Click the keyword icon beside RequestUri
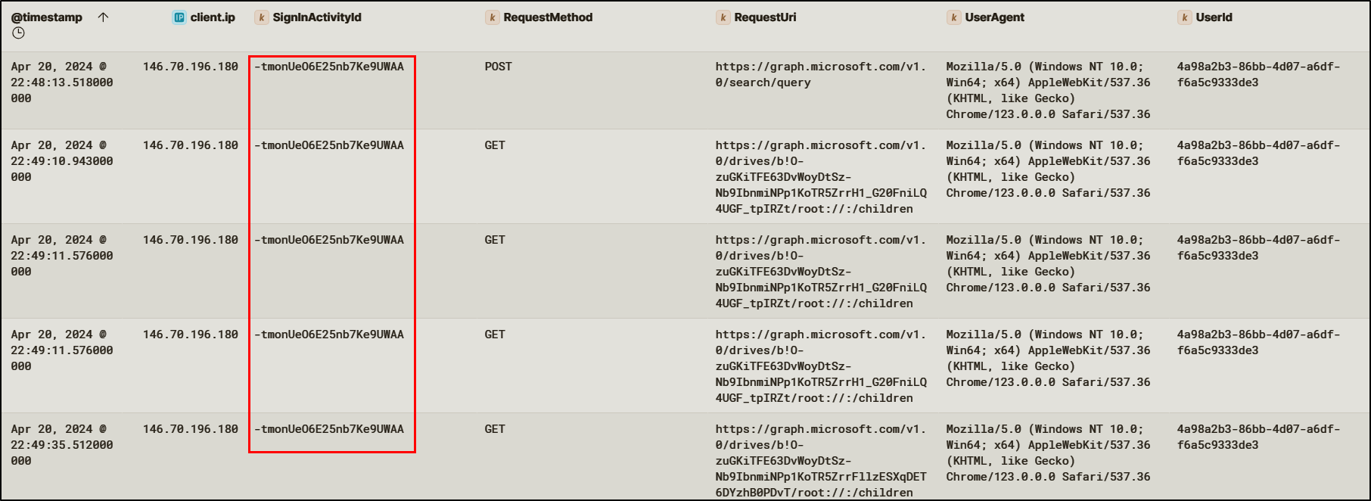This screenshot has width=1371, height=501. coord(723,17)
